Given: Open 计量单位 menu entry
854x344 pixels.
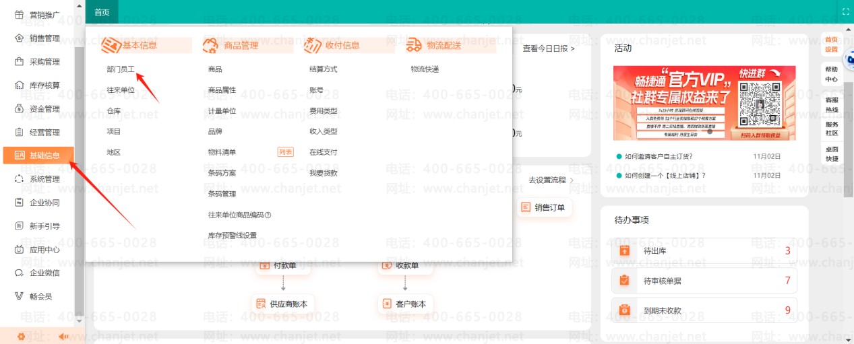Looking at the screenshot, I should pos(222,111).
